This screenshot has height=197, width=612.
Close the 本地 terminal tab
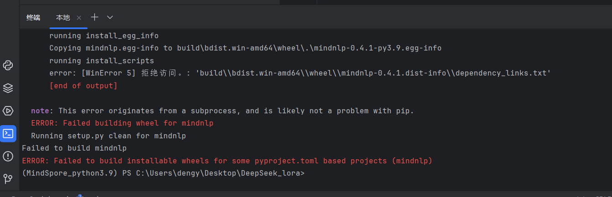tap(79, 18)
